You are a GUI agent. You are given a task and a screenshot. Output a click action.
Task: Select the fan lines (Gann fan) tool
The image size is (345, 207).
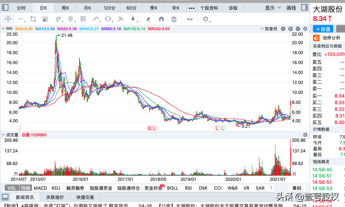click(45, 19)
